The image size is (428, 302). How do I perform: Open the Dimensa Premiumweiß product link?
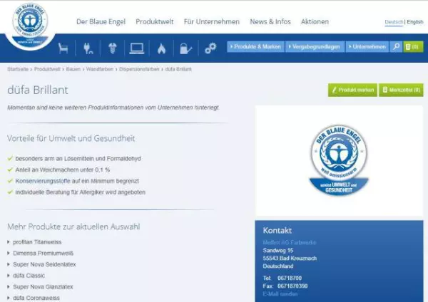(x=43, y=254)
